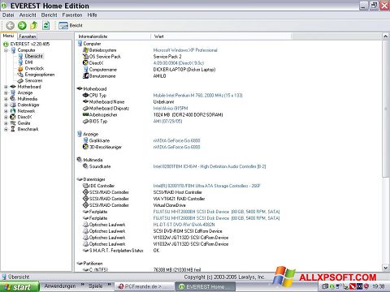This screenshot has width=390, height=292.
Task: Click the scrollbar down arrow
Action: [386, 268]
